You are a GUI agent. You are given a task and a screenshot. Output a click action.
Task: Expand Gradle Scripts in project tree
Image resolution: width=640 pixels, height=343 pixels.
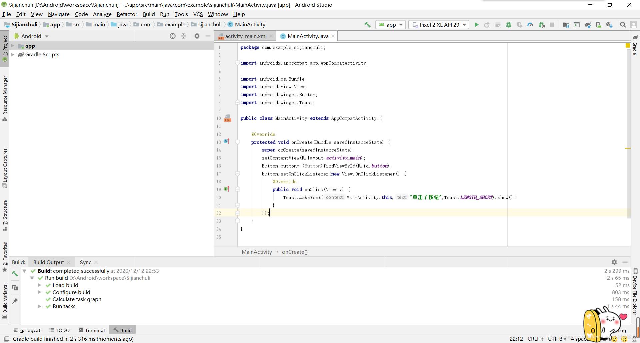(x=12, y=55)
